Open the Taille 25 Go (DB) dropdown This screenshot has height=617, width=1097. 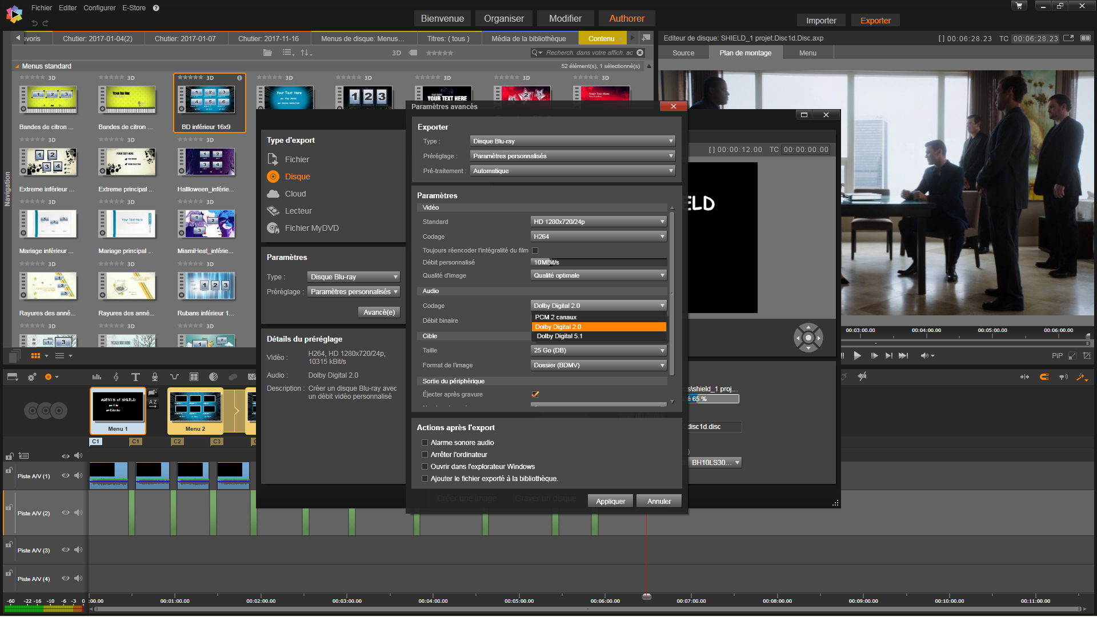598,350
